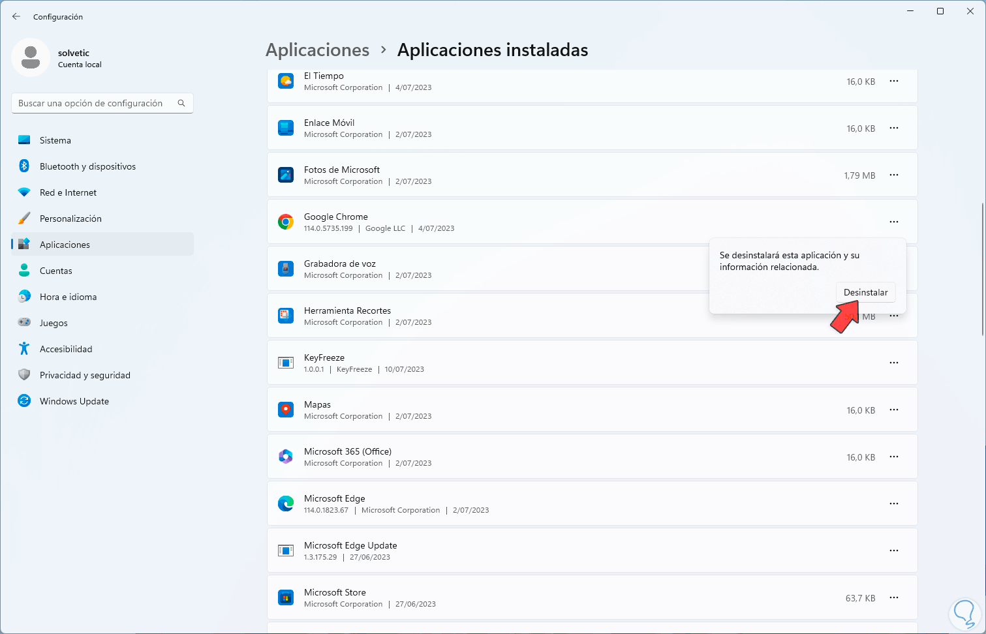Click the KeyFreeze app icon
This screenshot has width=986, height=634.
[286, 363]
